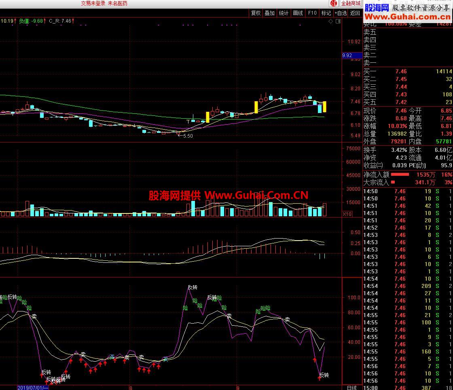Add the stock with the +自选 button
Viewport: 453px width, 390px height.
pos(341,13)
